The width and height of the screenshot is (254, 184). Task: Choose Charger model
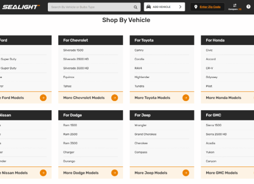click(x=69, y=152)
